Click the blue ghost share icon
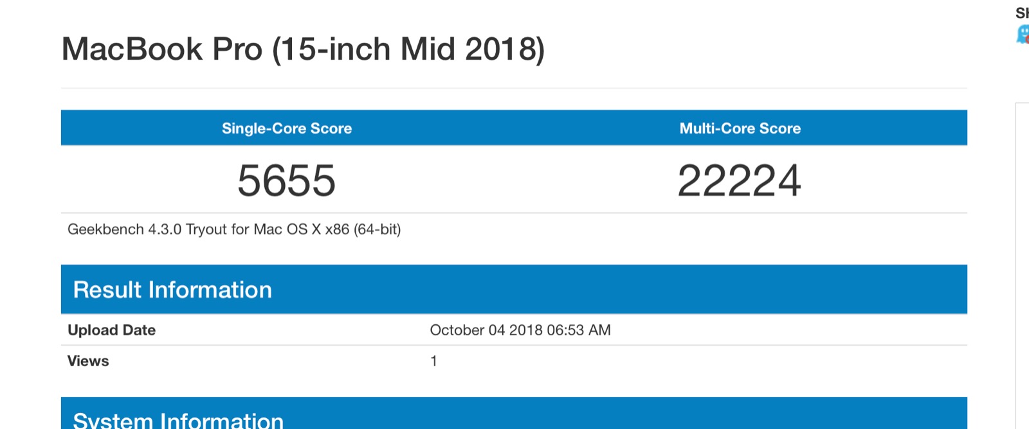The image size is (1029, 429). click(1023, 34)
